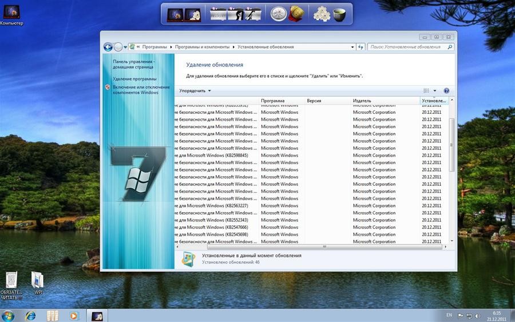Open Включение или отключение компонентов Windows
515x322 pixels.
[x=141, y=90]
